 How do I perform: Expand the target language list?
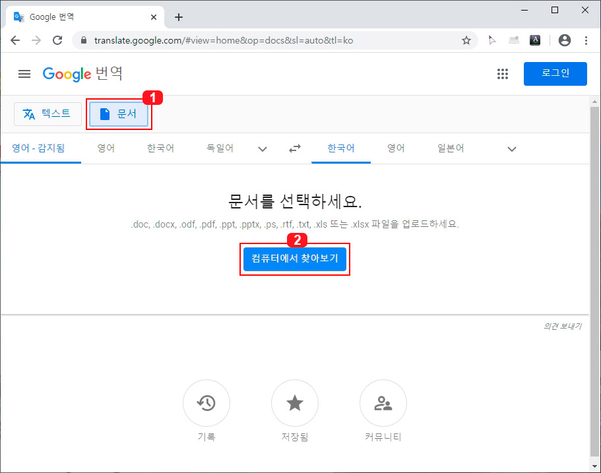click(x=512, y=149)
